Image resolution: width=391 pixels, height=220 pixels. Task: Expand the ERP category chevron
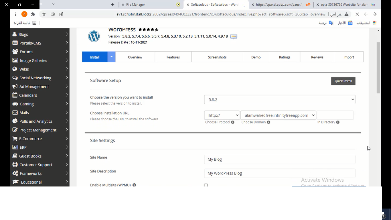click(x=67, y=147)
